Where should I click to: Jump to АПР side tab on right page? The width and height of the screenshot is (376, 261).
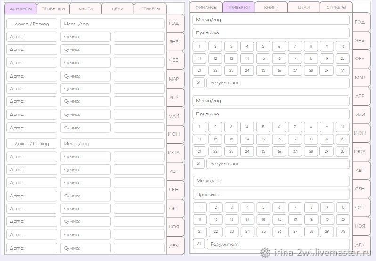(x=361, y=96)
